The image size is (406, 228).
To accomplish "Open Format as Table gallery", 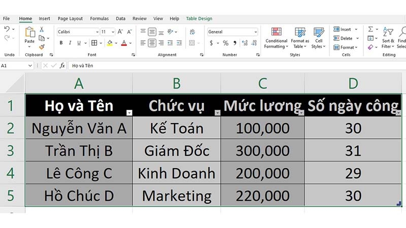I will pyautogui.click(x=300, y=38).
